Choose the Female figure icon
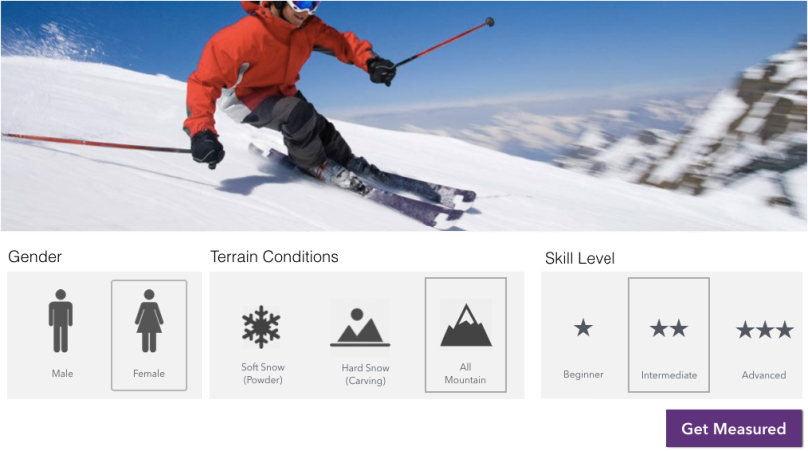 click(149, 321)
